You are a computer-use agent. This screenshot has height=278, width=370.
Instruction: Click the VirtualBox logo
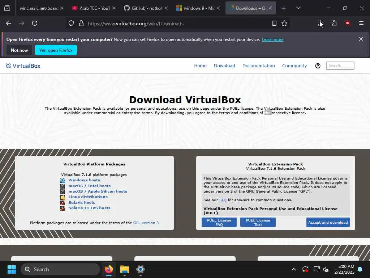(x=23, y=66)
